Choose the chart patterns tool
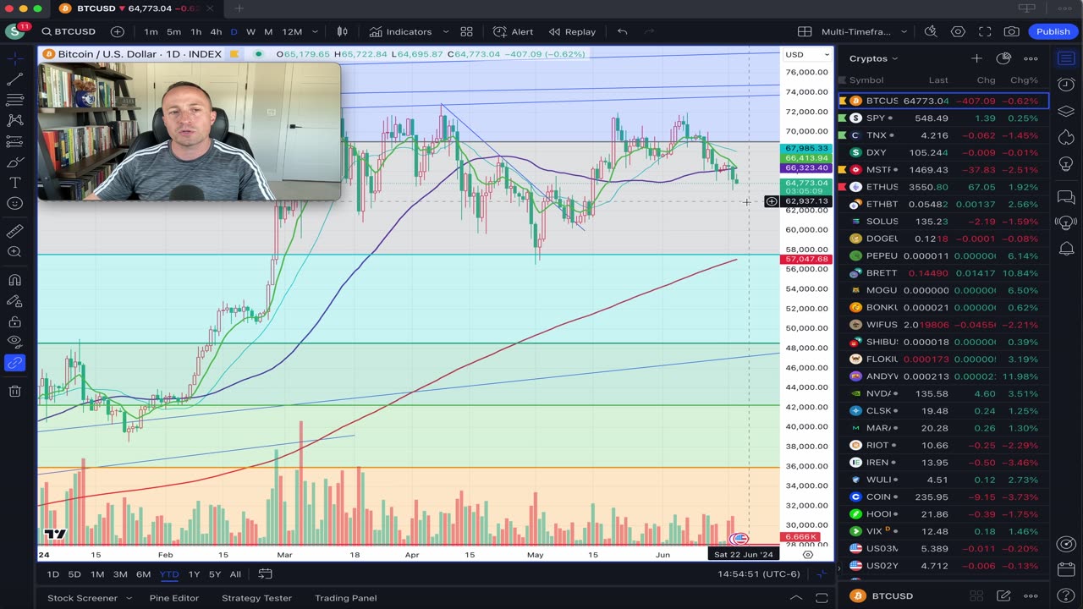Screen dimensions: 1083x609 14,121
